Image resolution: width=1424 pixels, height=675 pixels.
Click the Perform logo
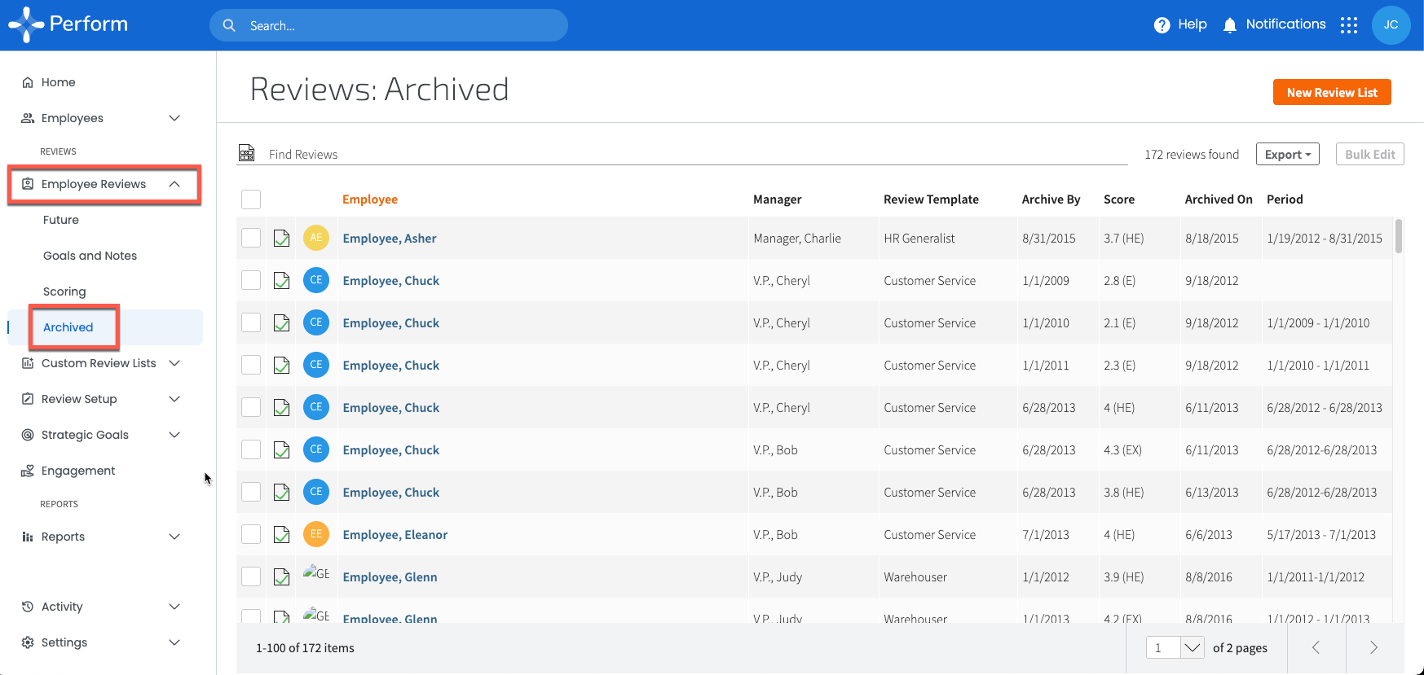click(68, 24)
